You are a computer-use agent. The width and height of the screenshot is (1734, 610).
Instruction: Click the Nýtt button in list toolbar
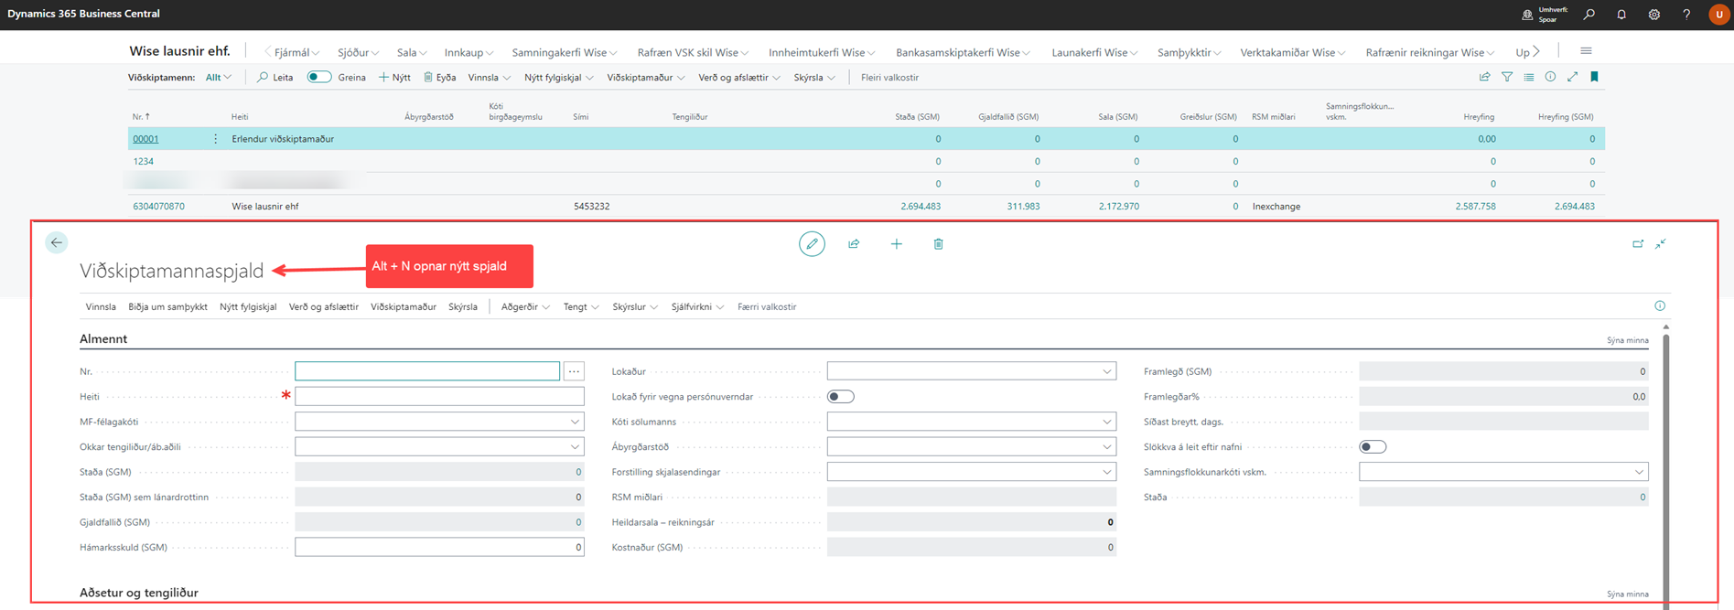[x=394, y=78]
